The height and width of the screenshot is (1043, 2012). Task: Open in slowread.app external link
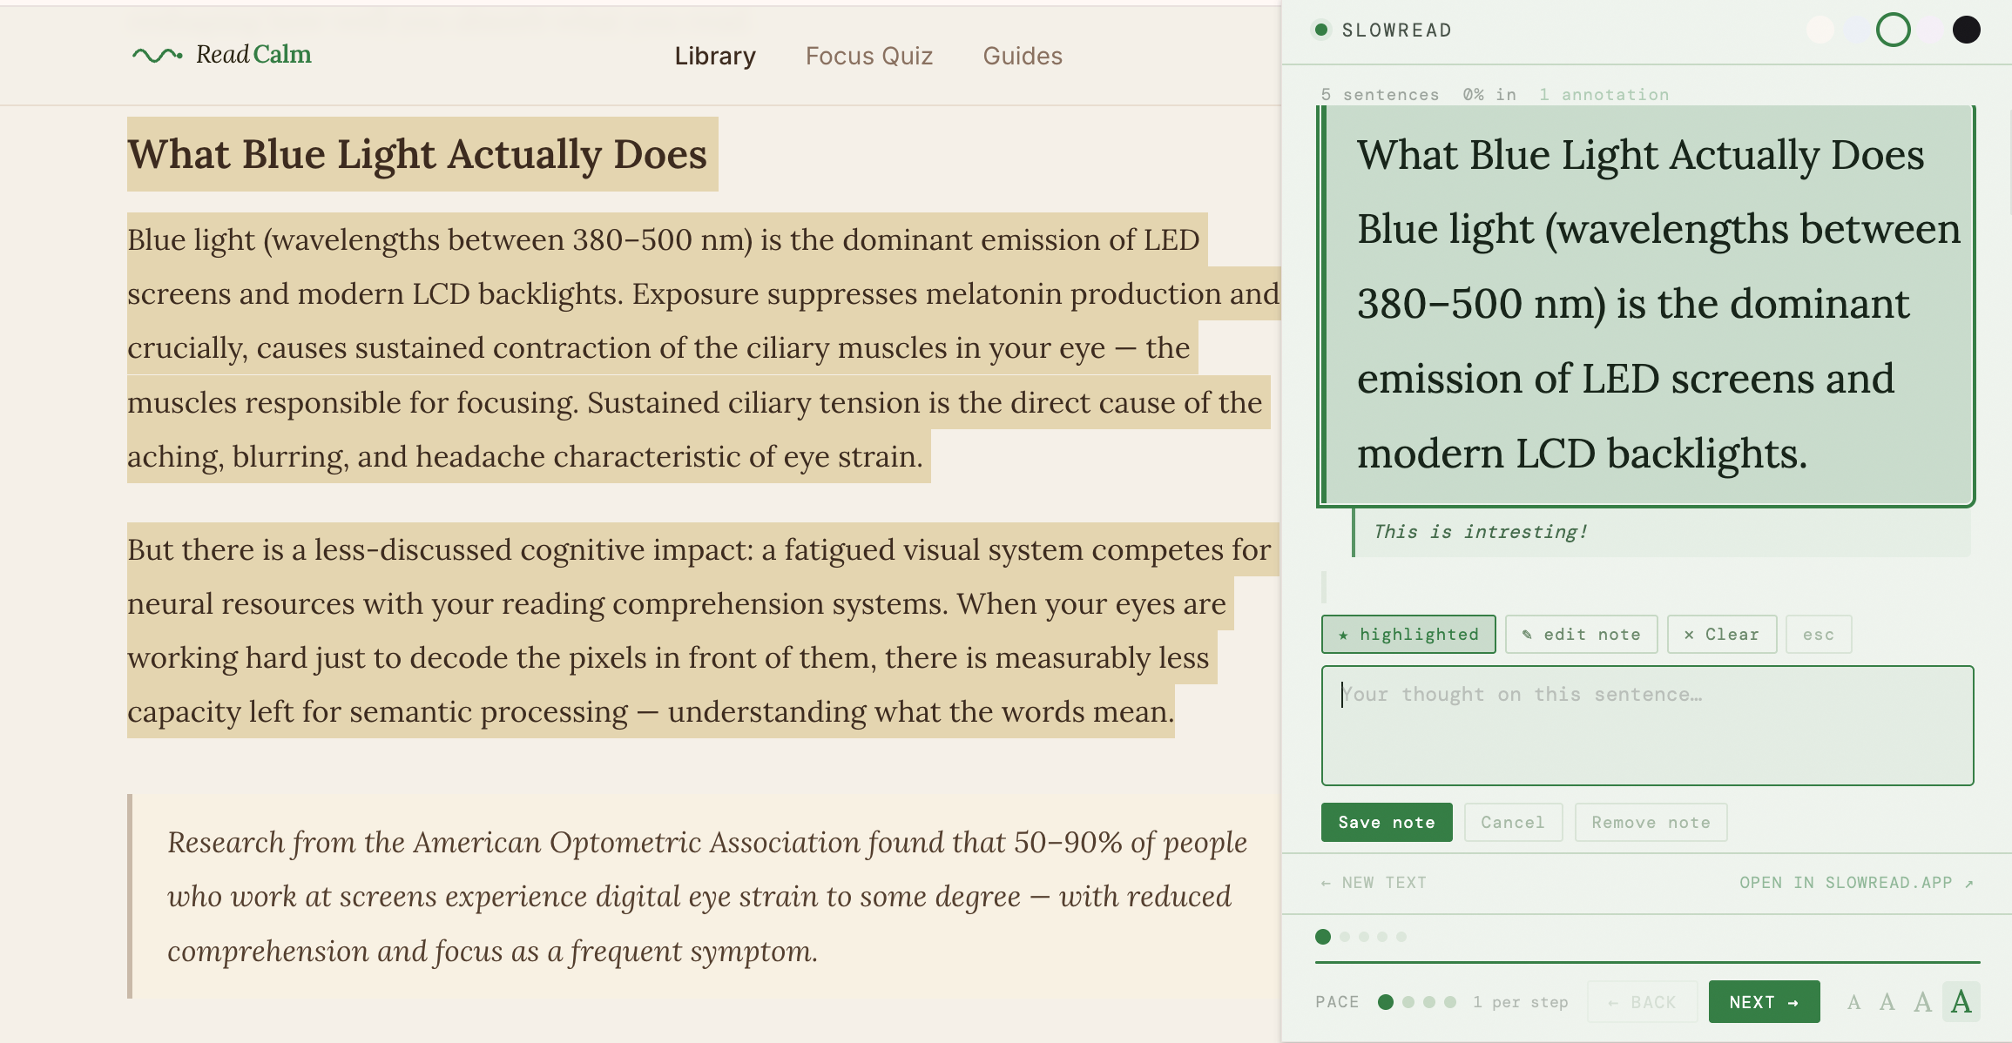point(1855,882)
